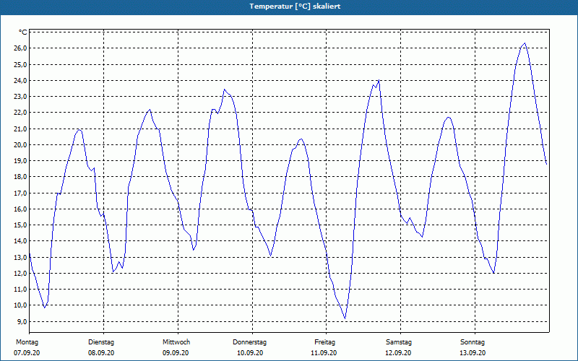
Task: Click the 16,0 axis value
Action: (21, 209)
